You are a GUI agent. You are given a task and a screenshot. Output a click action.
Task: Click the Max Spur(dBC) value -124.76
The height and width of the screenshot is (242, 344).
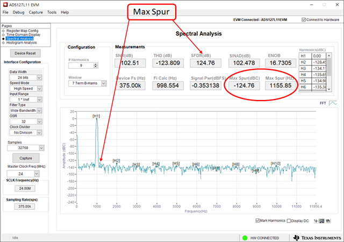[x=244, y=86]
